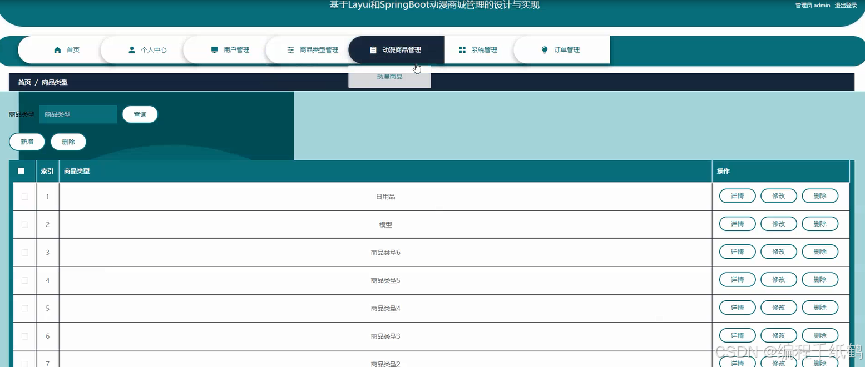Click 修改 for the 商品类型4 row
This screenshot has height=367, width=865.
coord(779,308)
